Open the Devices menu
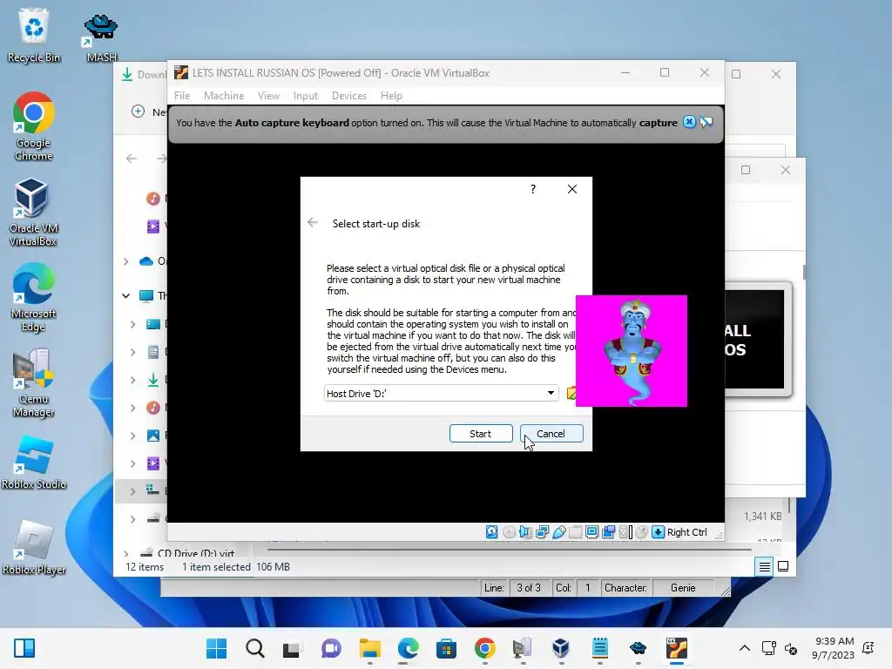892x669 pixels. pos(349,96)
